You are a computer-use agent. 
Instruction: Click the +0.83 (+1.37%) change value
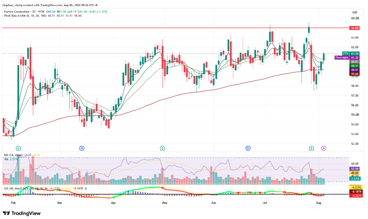pos(98,11)
